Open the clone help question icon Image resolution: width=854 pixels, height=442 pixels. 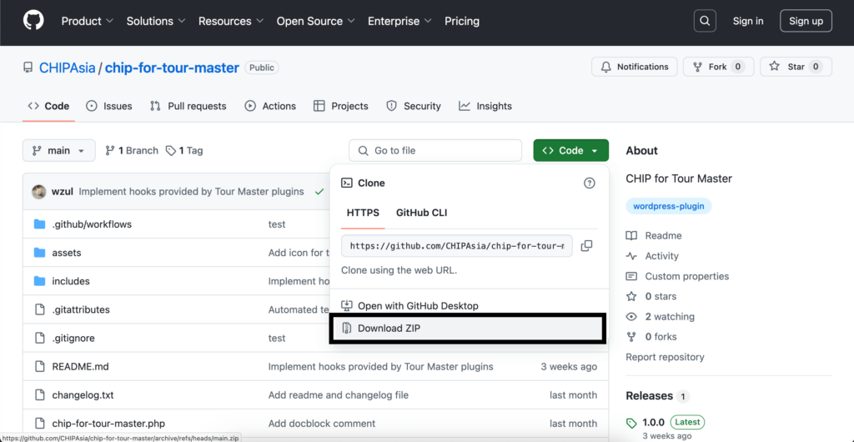590,183
